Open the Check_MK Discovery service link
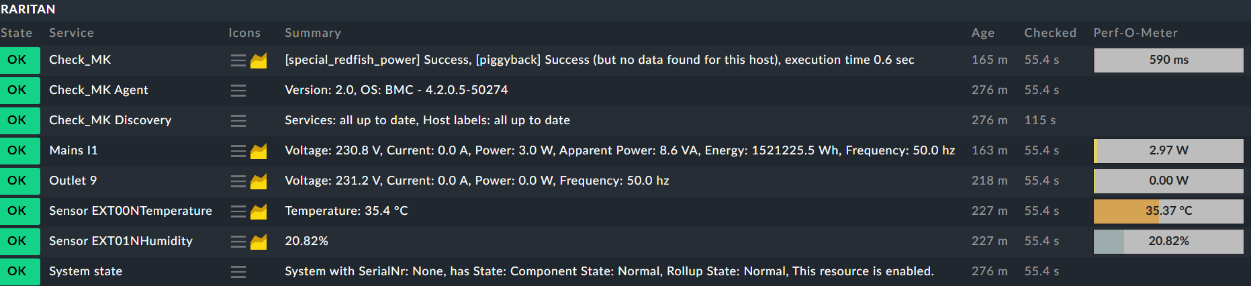Viewport: 1251px width, 286px height. point(110,120)
